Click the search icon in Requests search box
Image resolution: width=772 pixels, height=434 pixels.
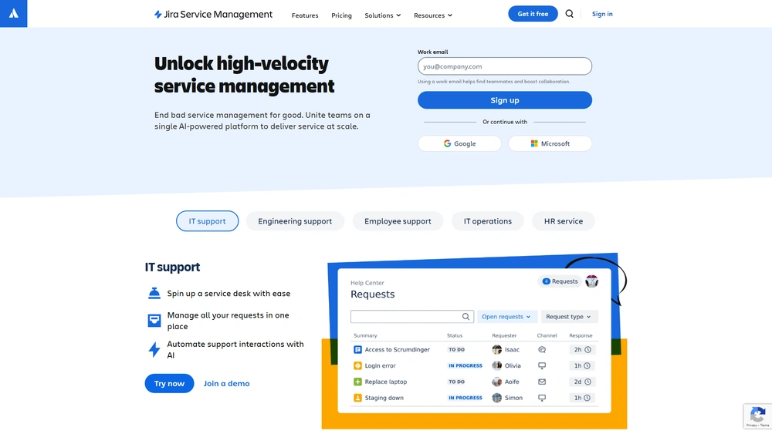point(466,317)
